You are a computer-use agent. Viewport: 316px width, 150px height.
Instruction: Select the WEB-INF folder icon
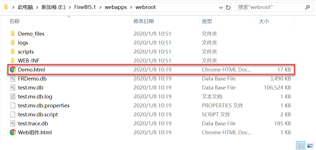click(x=13, y=61)
